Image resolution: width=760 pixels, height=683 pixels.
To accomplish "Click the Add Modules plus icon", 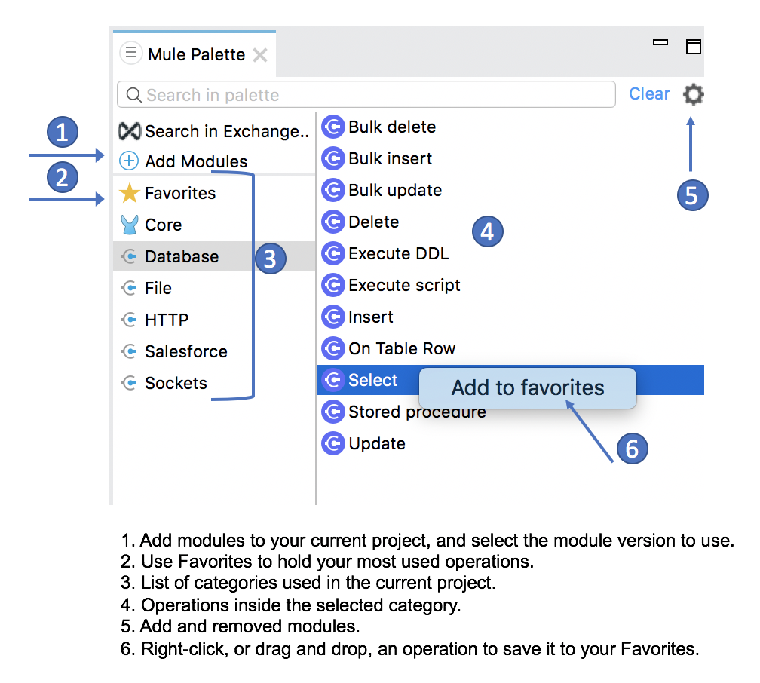I will [x=130, y=161].
